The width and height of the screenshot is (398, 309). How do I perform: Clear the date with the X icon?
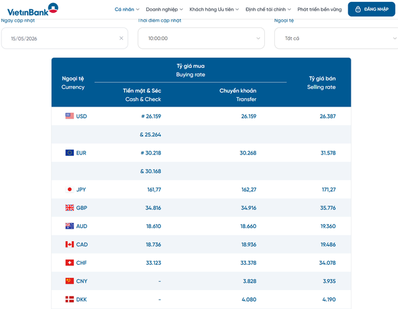click(121, 38)
